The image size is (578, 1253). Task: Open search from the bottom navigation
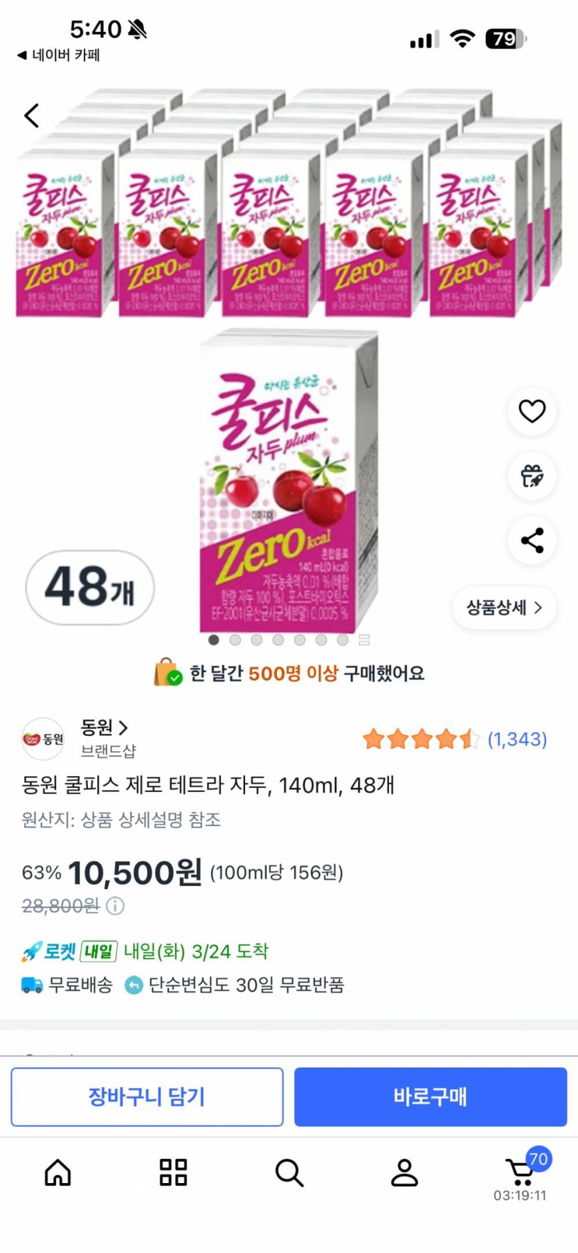click(289, 1173)
